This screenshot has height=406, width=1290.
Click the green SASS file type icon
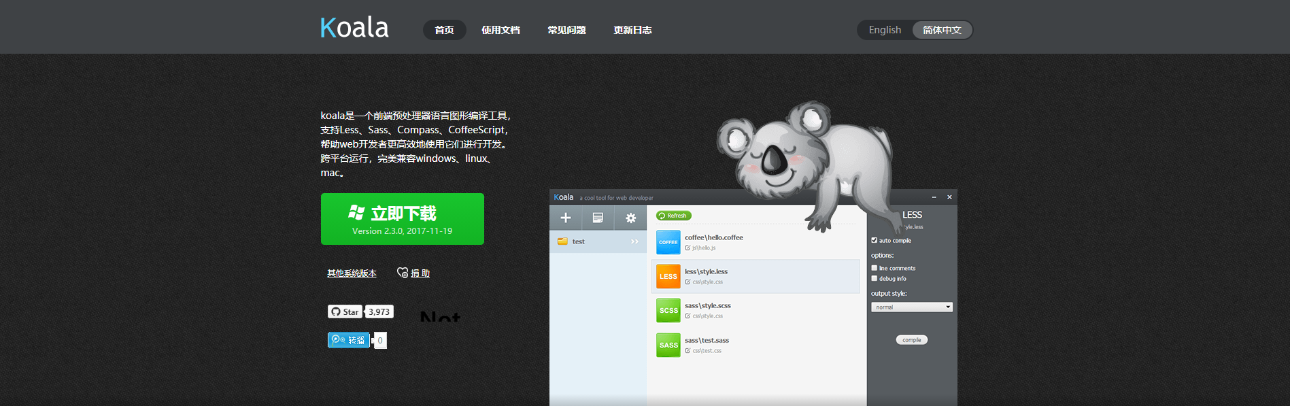tap(668, 345)
